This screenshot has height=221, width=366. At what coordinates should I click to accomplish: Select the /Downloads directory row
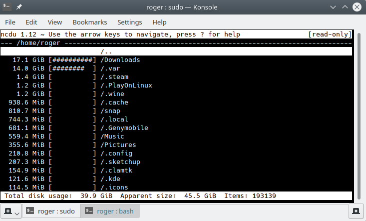[x=120, y=60]
